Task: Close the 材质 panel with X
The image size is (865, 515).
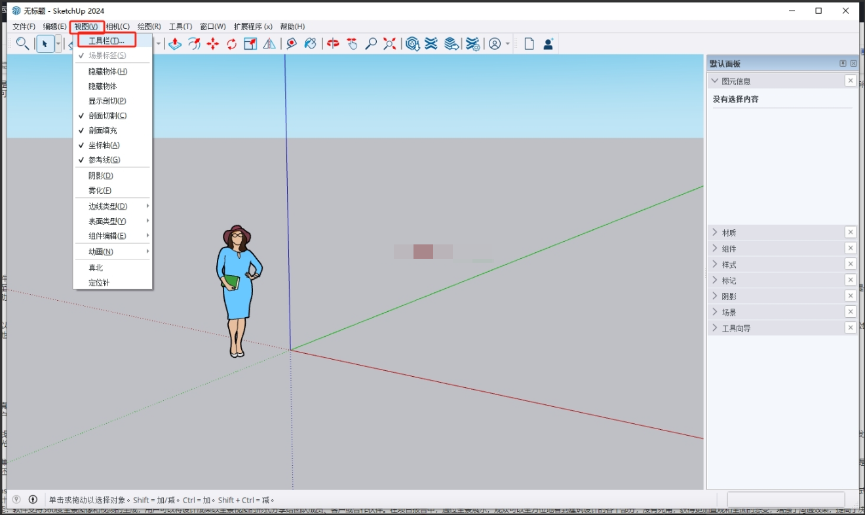Action: 851,232
